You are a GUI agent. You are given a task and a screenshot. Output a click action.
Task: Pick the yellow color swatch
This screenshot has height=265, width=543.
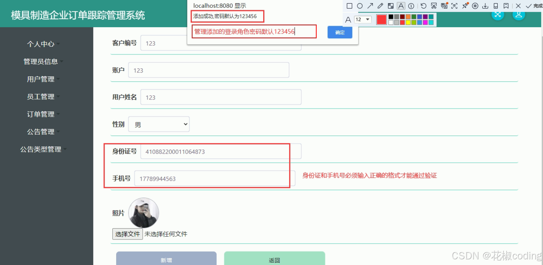[x=408, y=22]
